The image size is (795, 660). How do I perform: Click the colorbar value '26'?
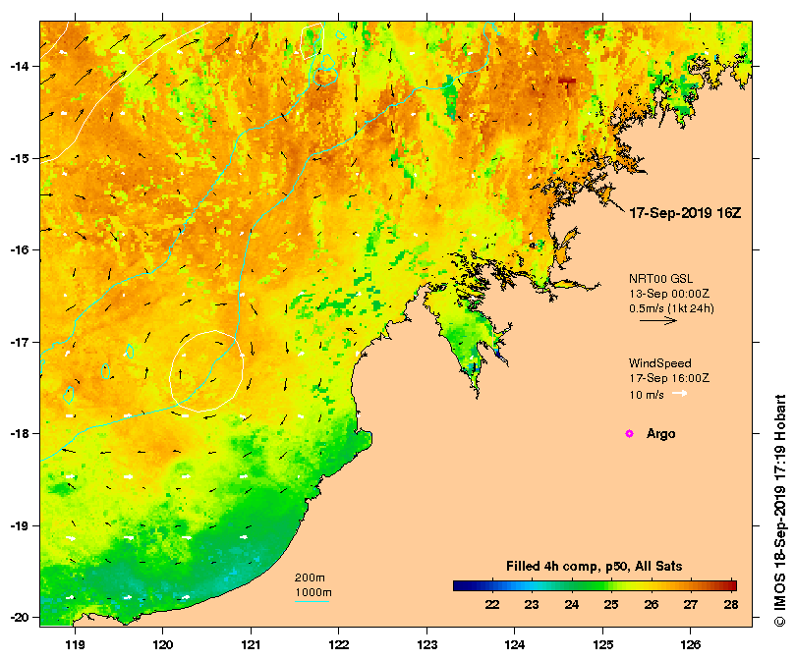point(652,604)
